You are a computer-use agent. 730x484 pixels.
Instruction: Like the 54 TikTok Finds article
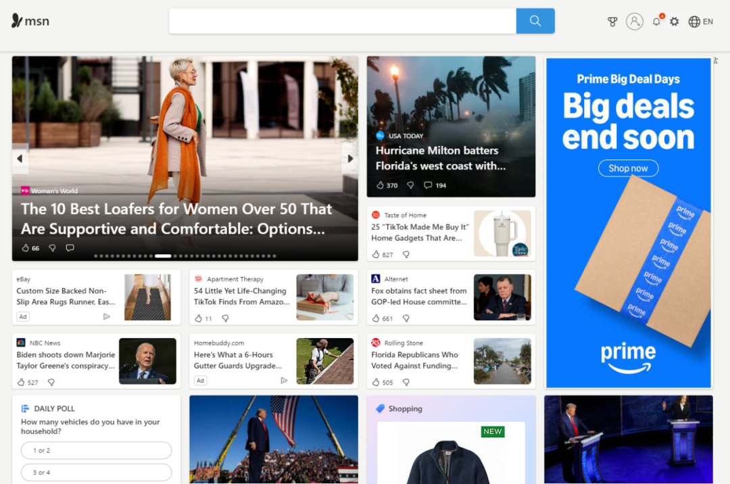(203, 318)
